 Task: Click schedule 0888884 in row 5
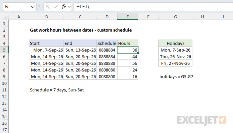point(107,50)
